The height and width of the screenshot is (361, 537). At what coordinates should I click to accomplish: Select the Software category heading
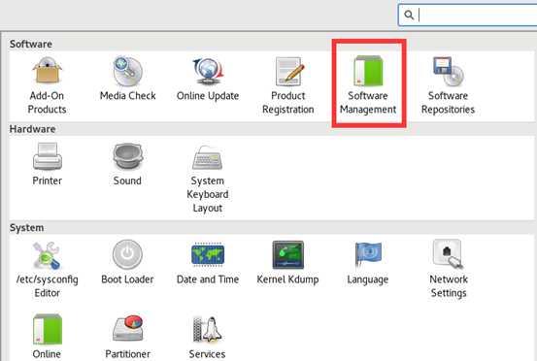click(31, 44)
